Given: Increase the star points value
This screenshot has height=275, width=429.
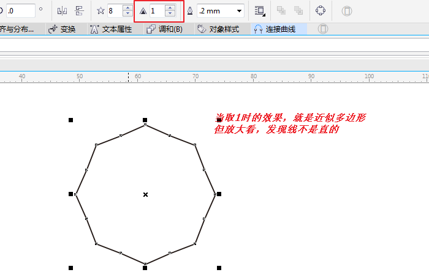Looking at the screenshot, I should (127, 8).
